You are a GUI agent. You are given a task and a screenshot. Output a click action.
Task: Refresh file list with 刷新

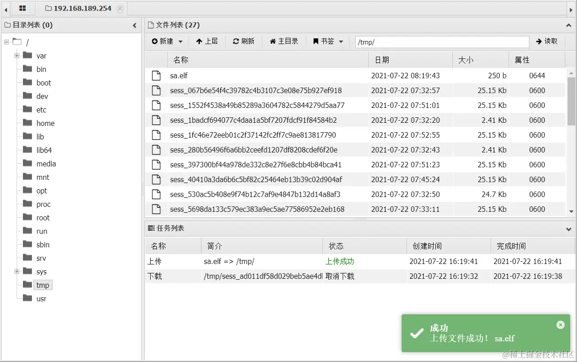[x=243, y=41]
